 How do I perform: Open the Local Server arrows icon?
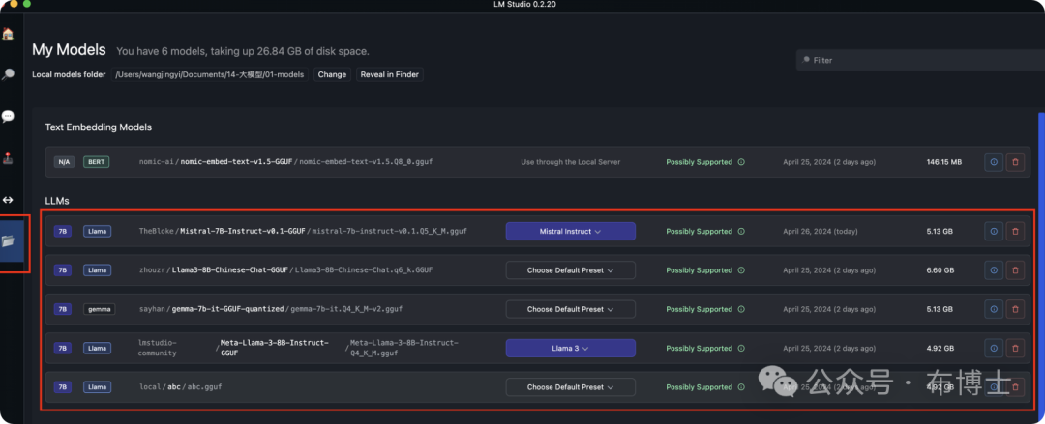8,200
